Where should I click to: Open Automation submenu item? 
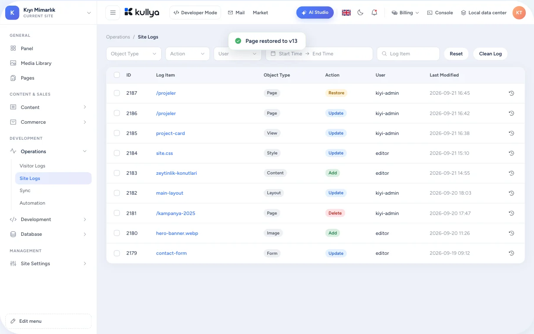pyautogui.click(x=53, y=203)
